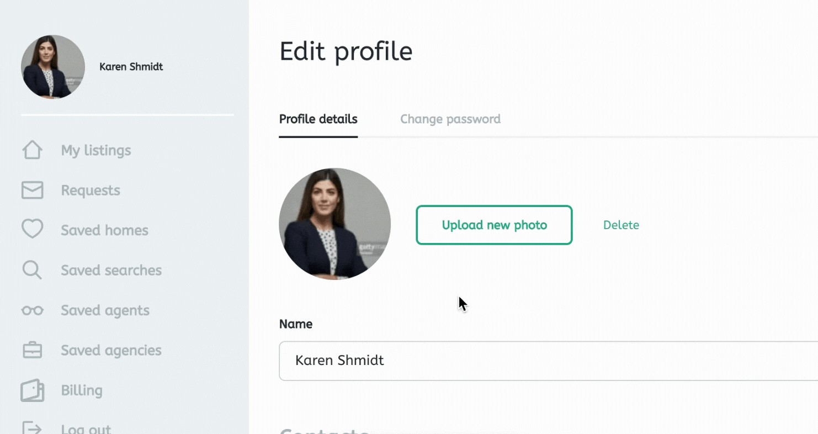Delete the current profile photo
The height and width of the screenshot is (434, 818).
click(x=621, y=225)
